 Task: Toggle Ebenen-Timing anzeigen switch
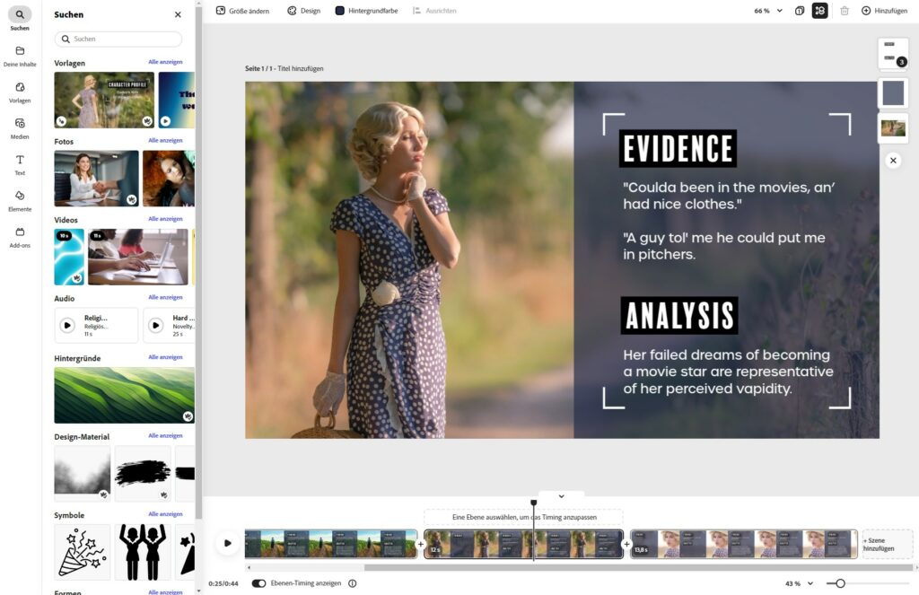pos(258,583)
